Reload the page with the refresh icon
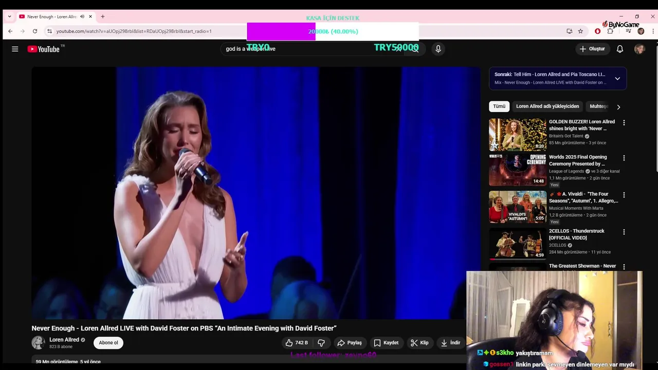 point(35,31)
